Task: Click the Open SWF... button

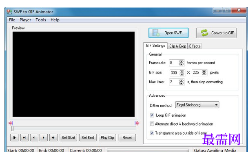Action: pos(168,33)
